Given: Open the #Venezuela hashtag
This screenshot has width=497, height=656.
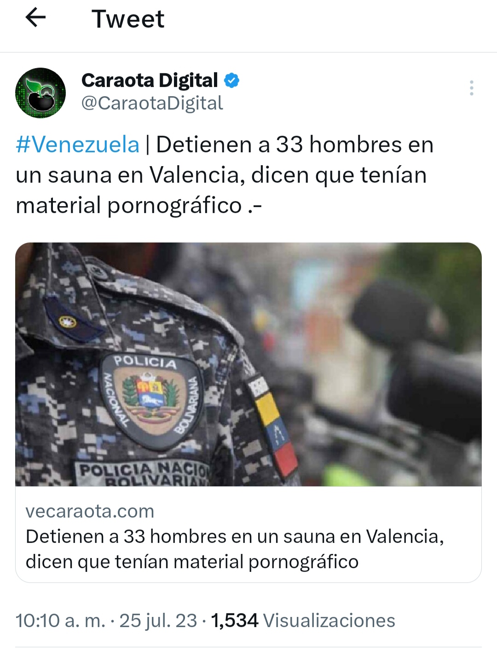Looking at the screenshot, I should pos(77,145).
